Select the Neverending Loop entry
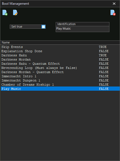Viewport: 120px width, 161px height. click(60, 68)
